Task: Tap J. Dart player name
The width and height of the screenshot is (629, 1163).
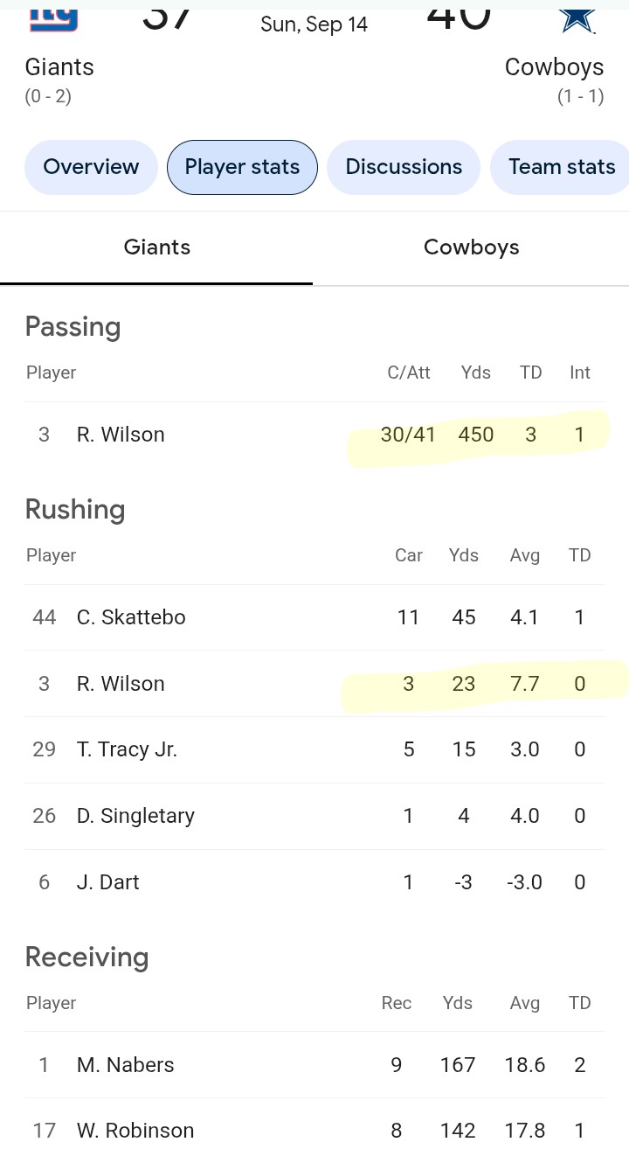Action: [x=107, y=882]
